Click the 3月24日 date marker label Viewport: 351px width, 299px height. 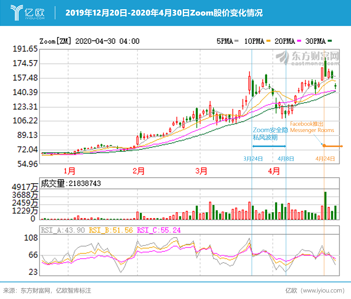tap(253, 159)
